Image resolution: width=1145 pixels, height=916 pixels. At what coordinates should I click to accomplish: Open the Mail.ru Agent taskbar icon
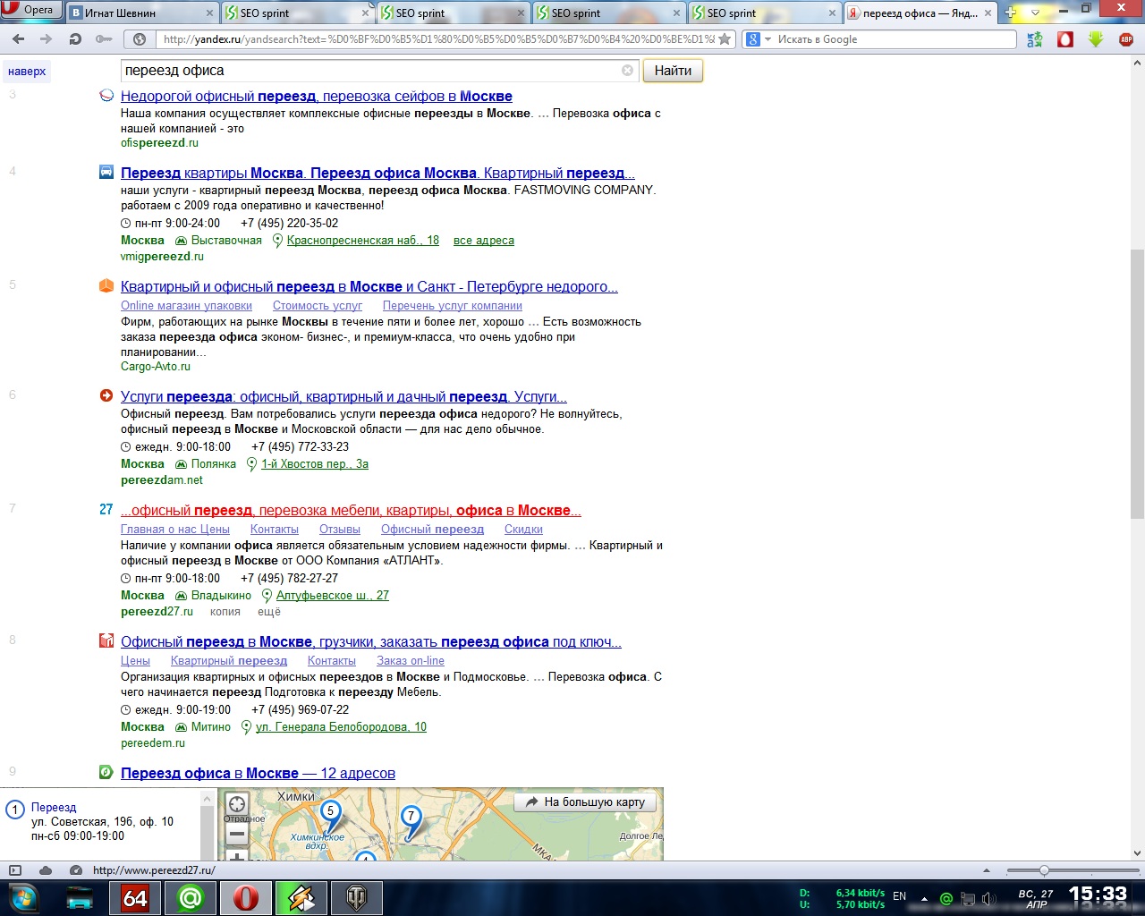pos(191,898)
